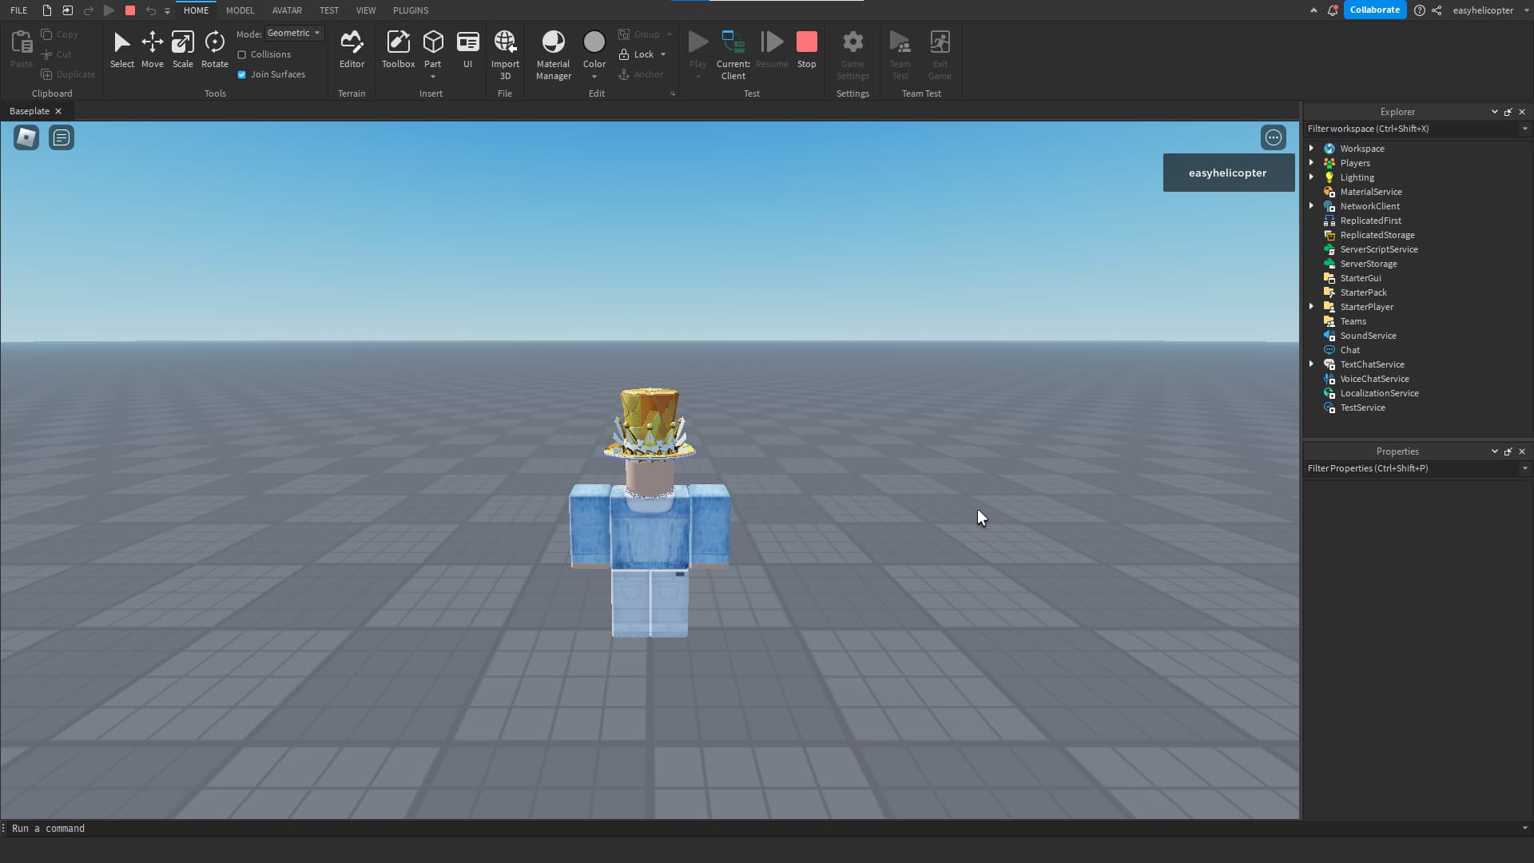Image resolution: width=1534 pixels, height=863 pixels.
Task: Expand the StarterPlayer tree node
Action: point(1311,306)
